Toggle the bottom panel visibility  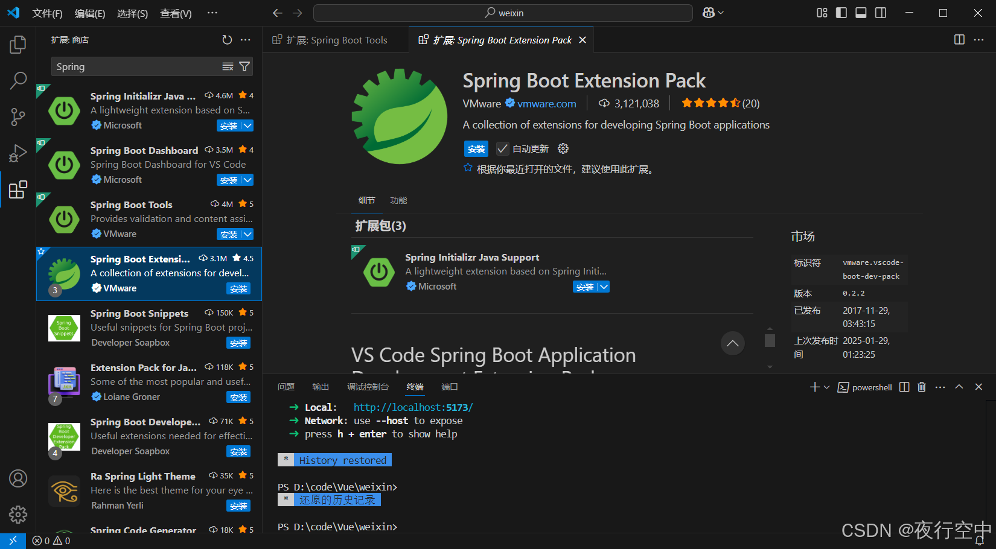[861, 13]
